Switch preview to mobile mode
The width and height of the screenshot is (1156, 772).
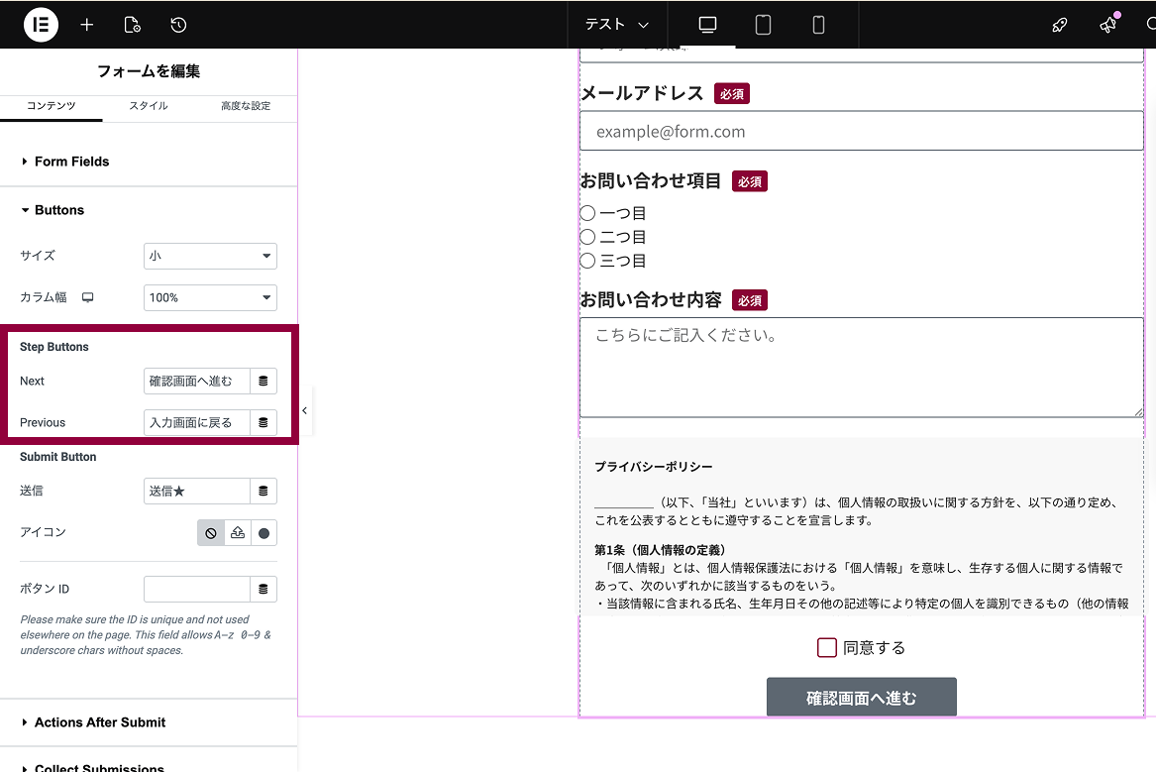click(818, 24)
